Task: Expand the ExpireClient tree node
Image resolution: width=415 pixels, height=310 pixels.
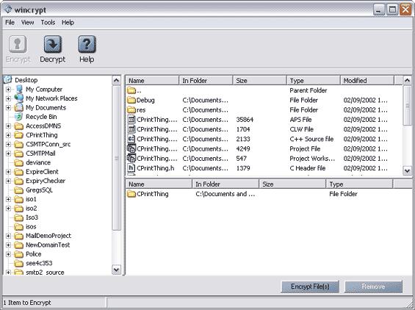Action: point(8,172)
